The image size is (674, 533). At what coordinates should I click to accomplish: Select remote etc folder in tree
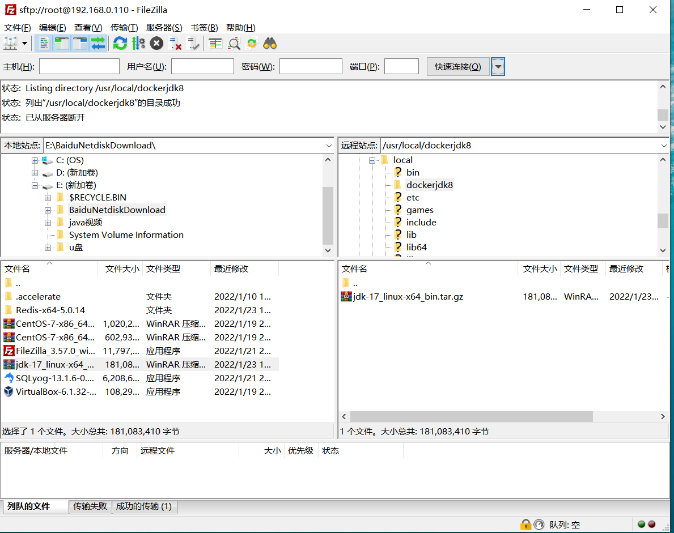413,198
